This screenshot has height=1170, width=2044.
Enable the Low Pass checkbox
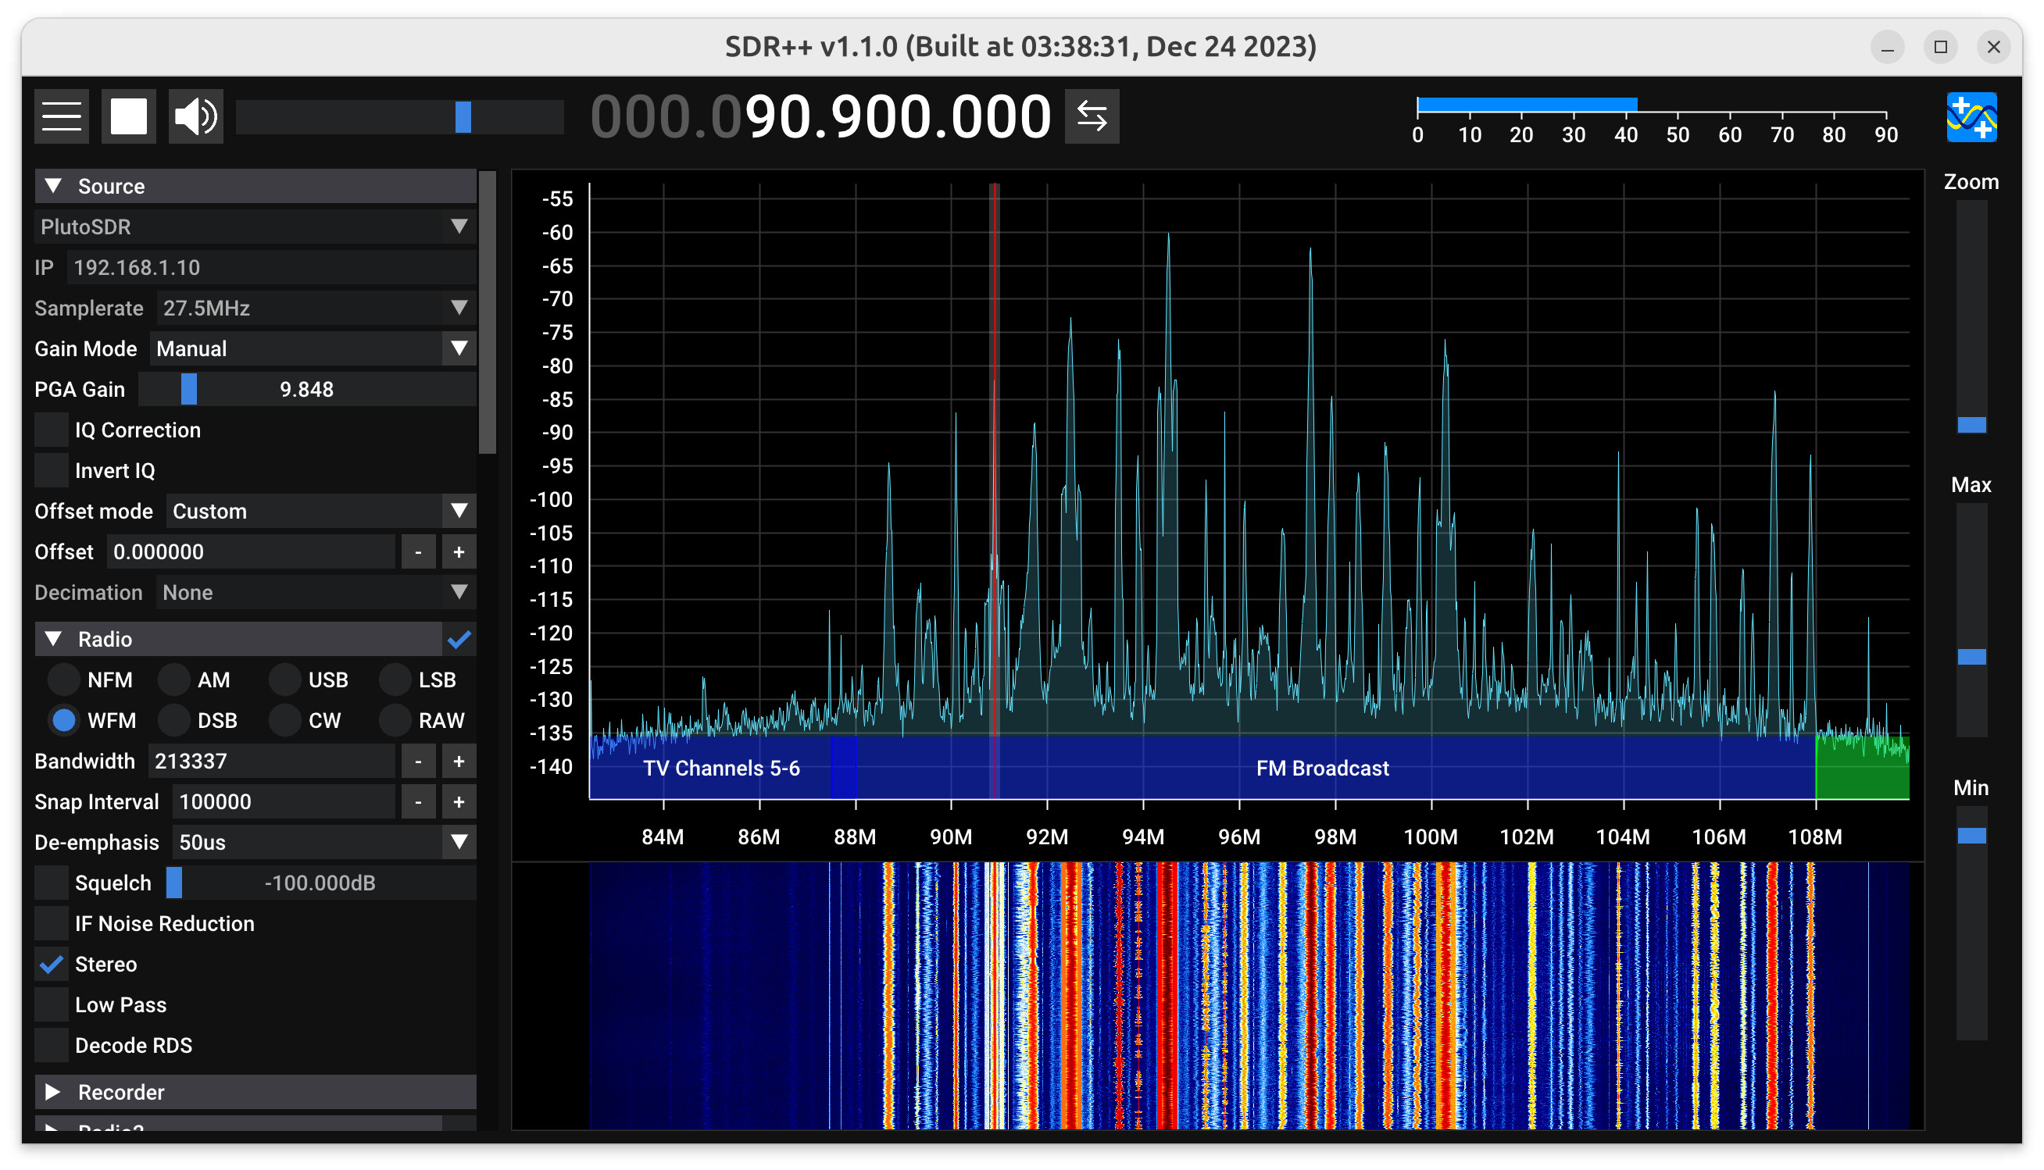pyautogui.click(x=52, y=1004)
